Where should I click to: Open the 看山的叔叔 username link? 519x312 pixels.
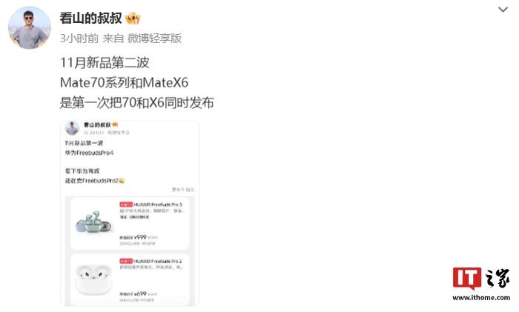pos(90,19)
